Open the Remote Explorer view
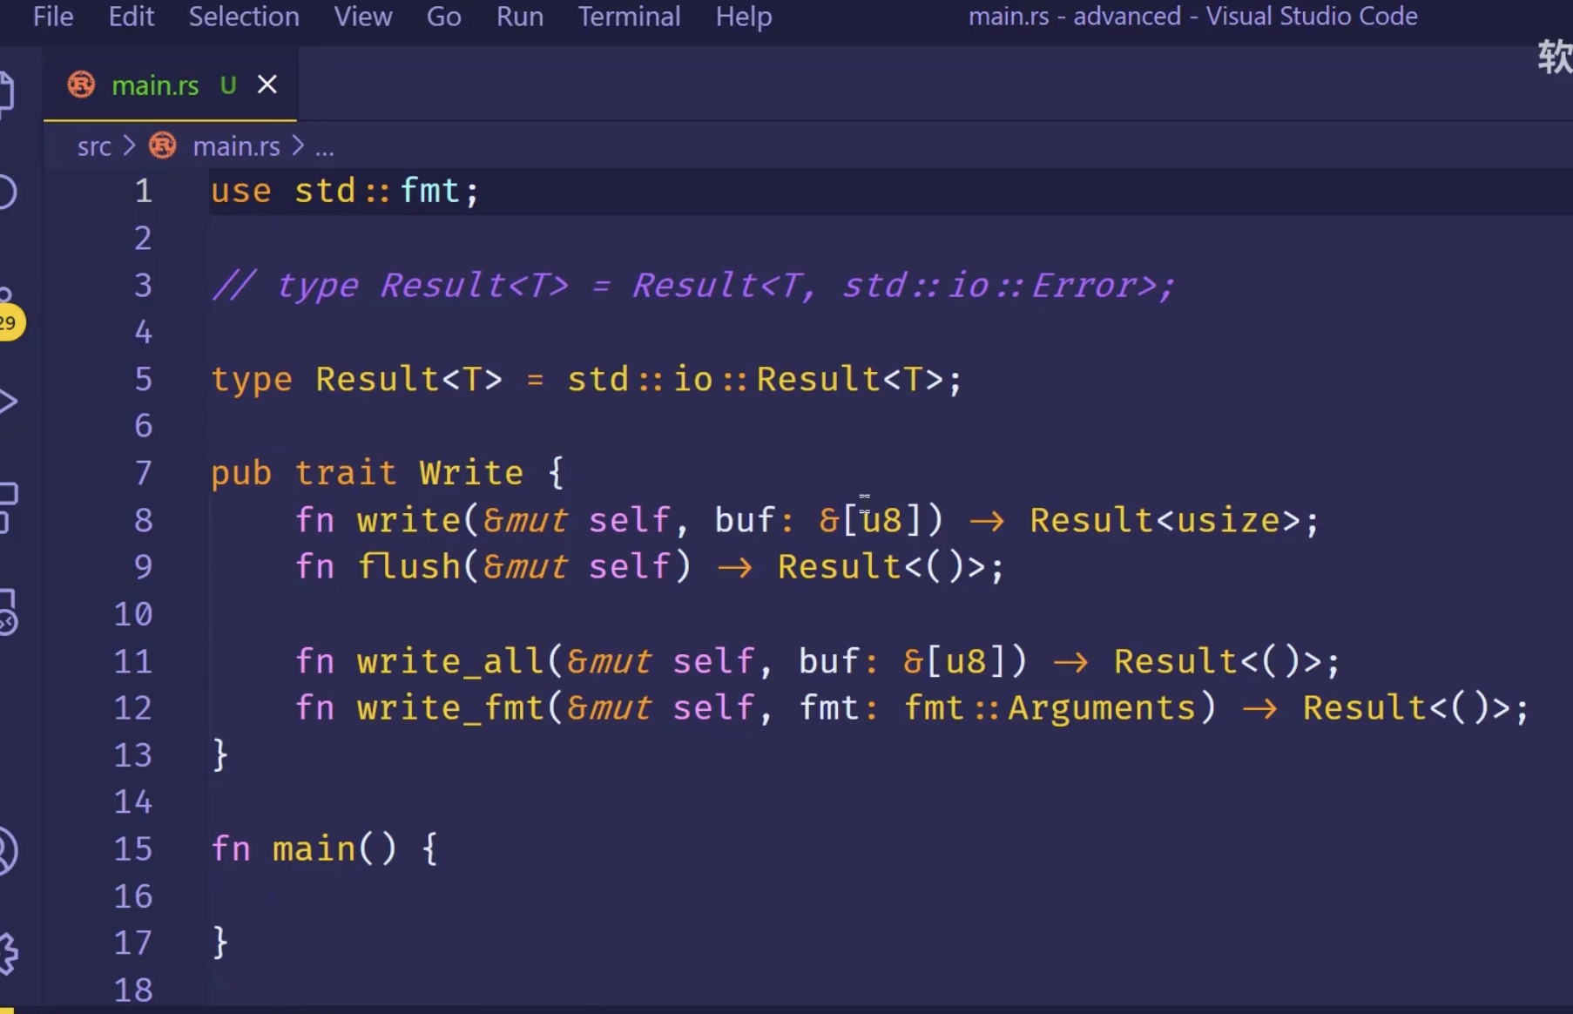Image resolution: width=1573 pixels, height=1014 pixels. [7, 612]
